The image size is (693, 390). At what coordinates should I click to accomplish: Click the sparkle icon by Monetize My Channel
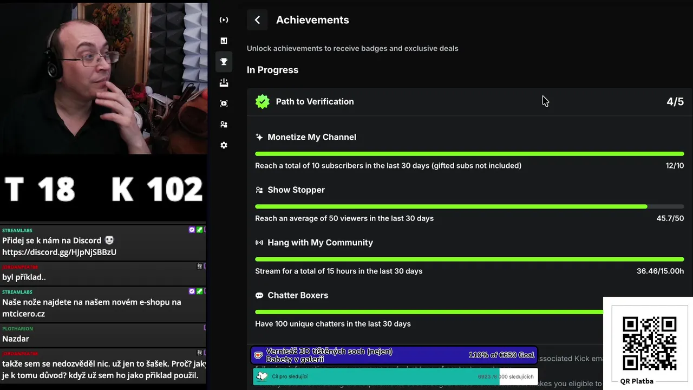(x=259, y=137)
